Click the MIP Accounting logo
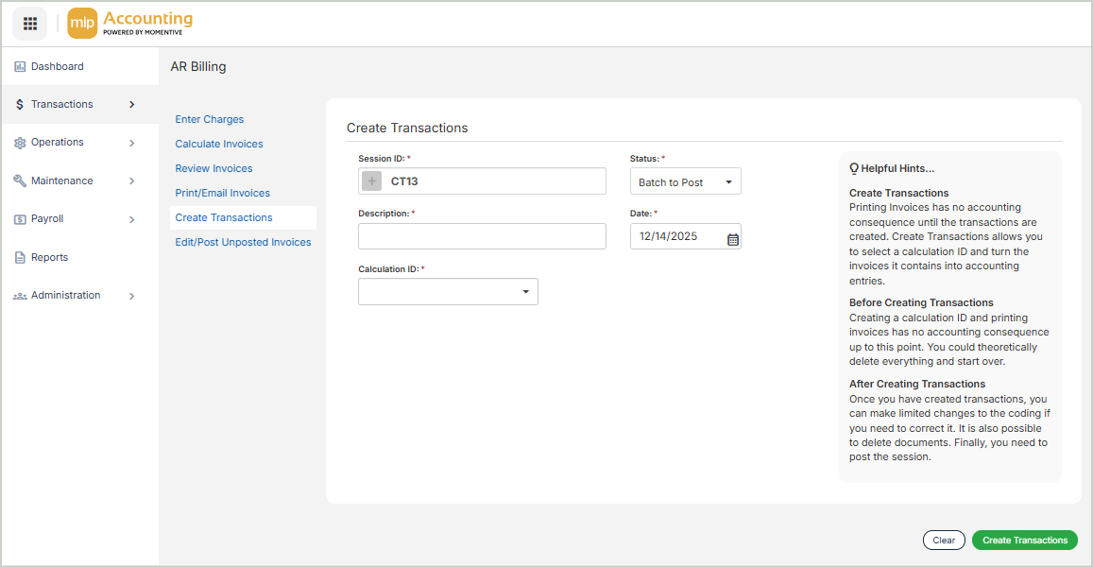 (130, 24)
